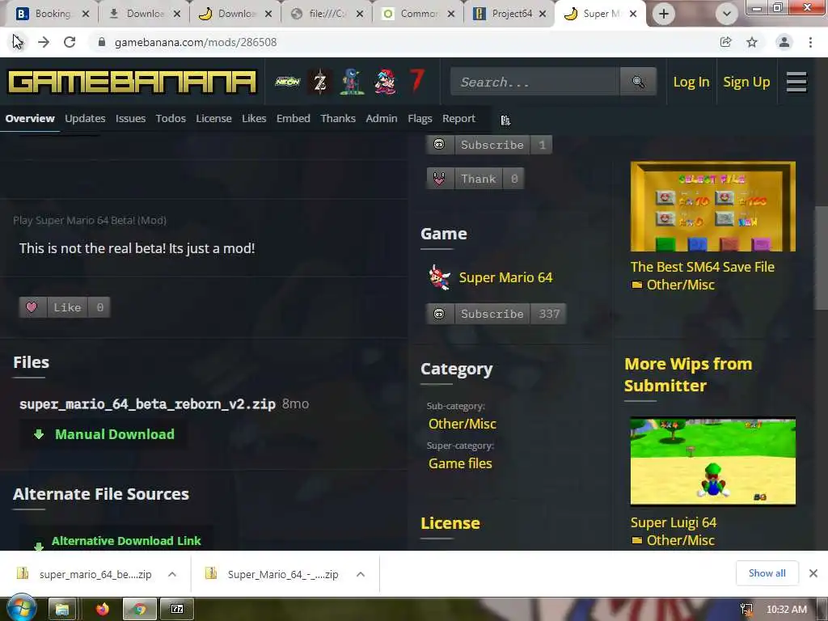Click the Sign Up link
828x621 pixels.
pos(746,82)
